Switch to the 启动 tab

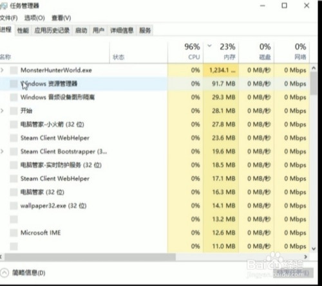tap(81, 30)
